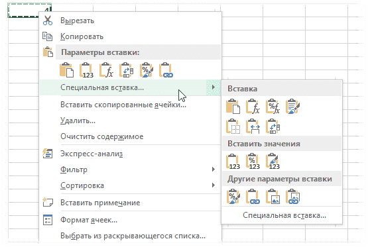Image resolution: width=368 pixels, height=247 pixels.
Task: Click the Формат ячеек icon
Action: [x=48, y=220]
